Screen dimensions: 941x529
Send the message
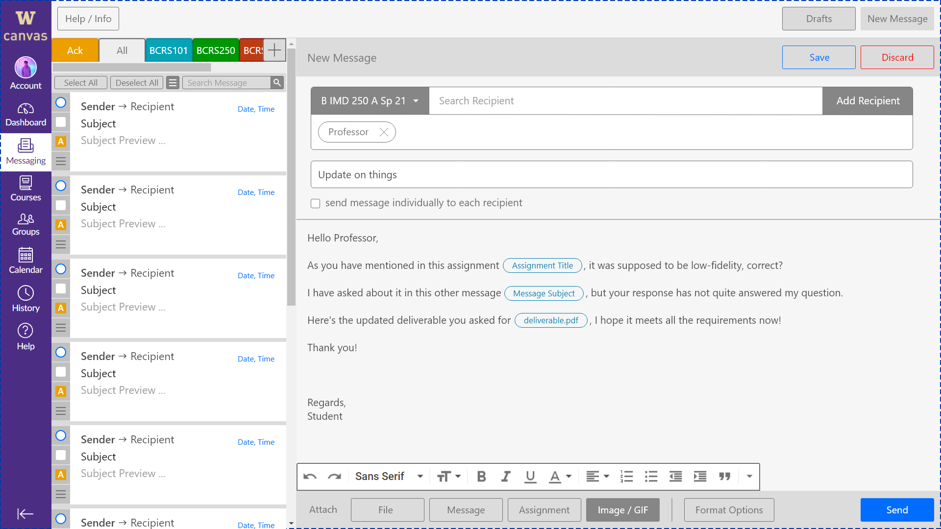pos(897,510)
